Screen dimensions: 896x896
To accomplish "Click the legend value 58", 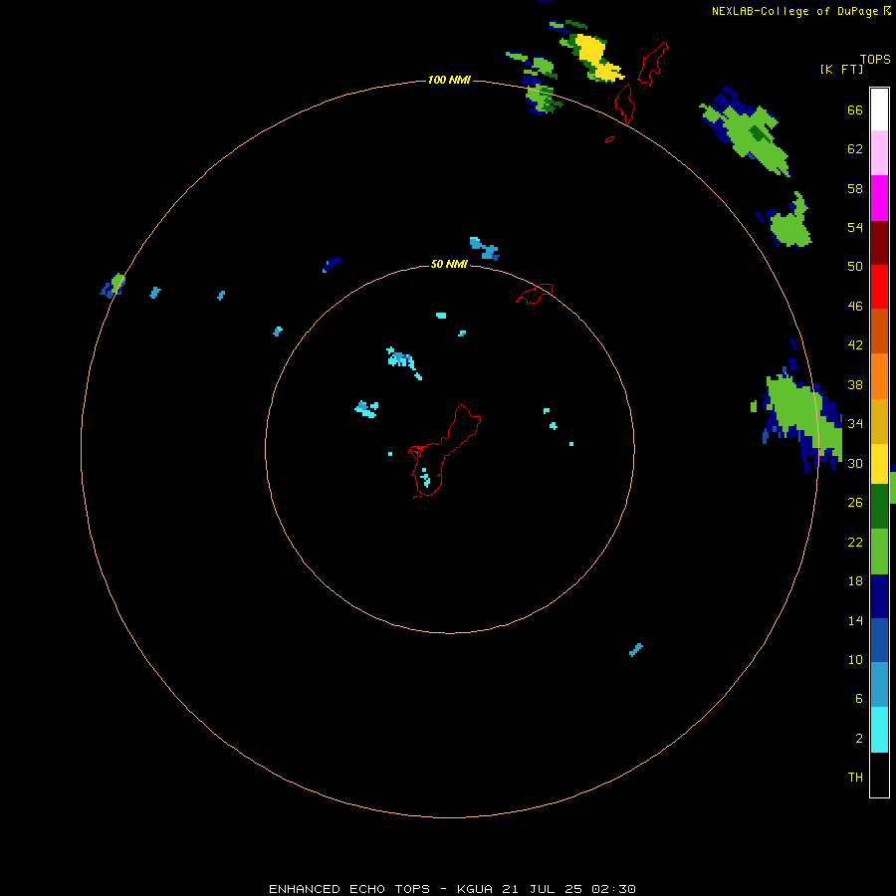I will [x=855, y=188].
